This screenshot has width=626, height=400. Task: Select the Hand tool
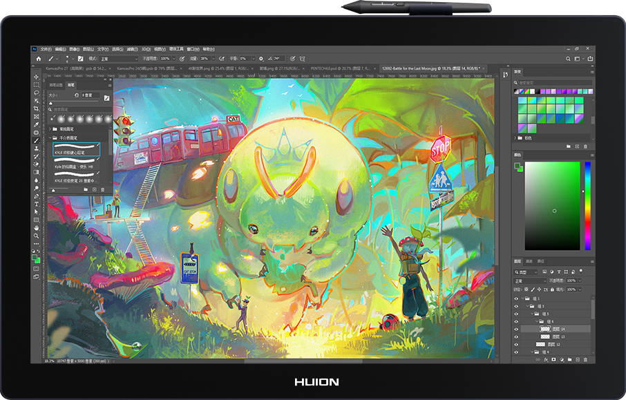[x=37, y=228]
